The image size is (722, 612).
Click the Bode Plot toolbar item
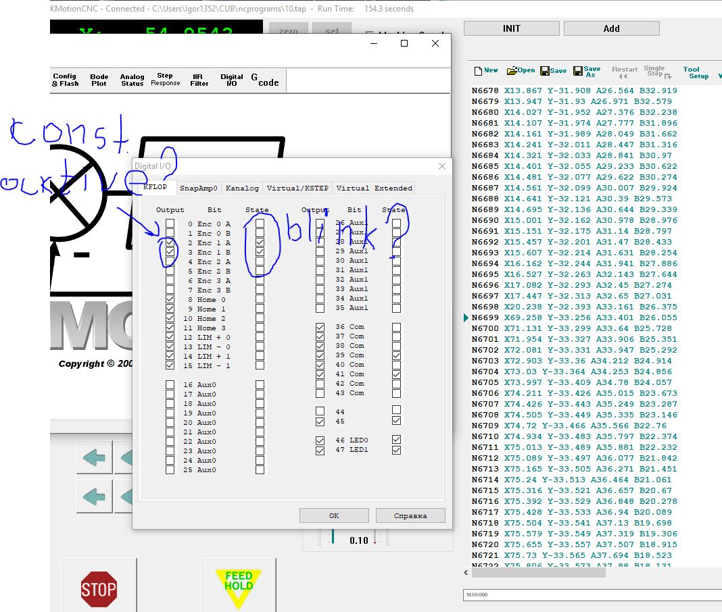click(99, 80)
